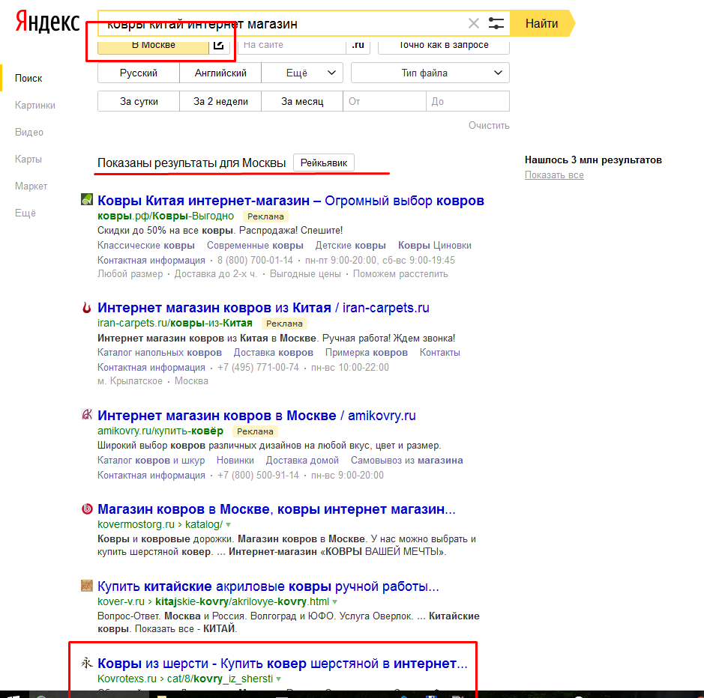Open Примерка ковров sitelink
This screenshot has width=704, height=698.
pyautogui.click(x=367, y=353)
